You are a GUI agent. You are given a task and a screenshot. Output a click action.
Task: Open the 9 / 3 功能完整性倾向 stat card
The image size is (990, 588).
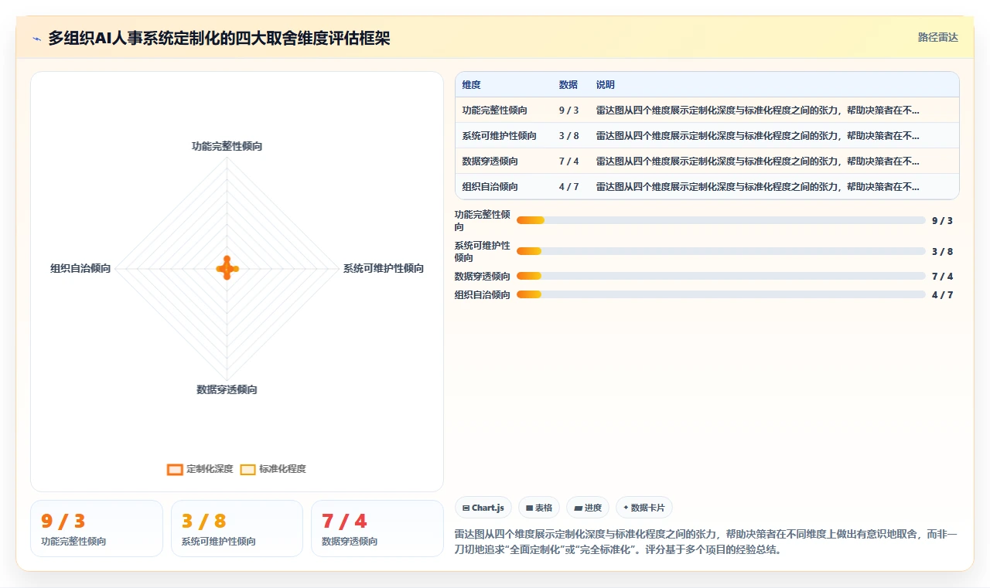click(97, 529)
